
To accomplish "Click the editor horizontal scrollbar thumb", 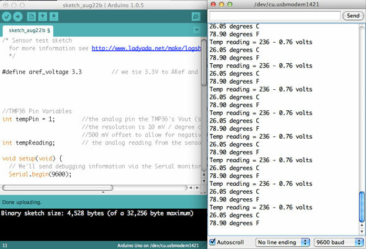I will pyautogui.click(x=58, y=188).
